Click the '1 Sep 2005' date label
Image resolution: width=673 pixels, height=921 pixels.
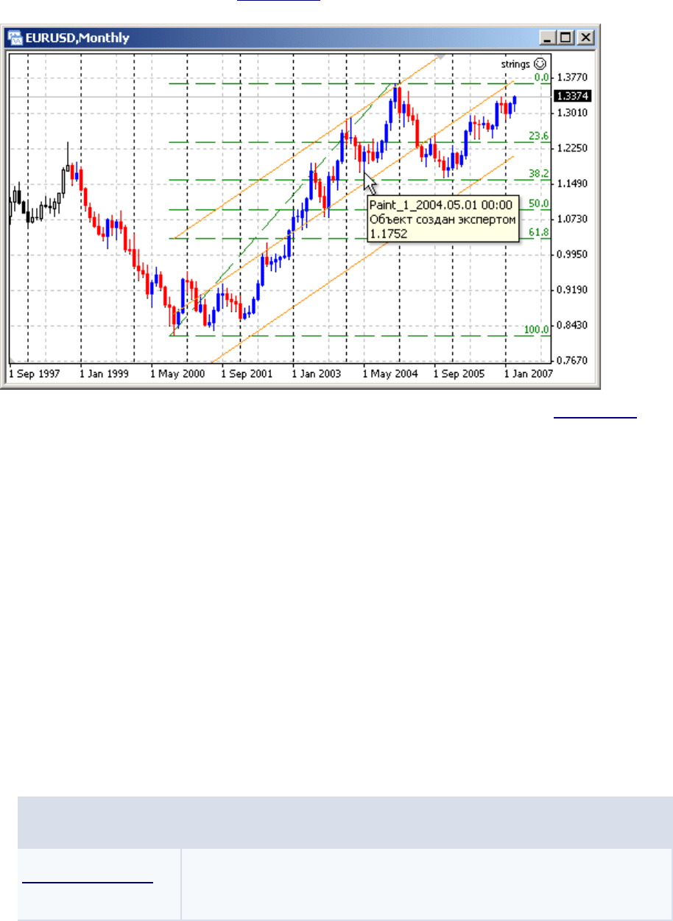click(460, 374)
